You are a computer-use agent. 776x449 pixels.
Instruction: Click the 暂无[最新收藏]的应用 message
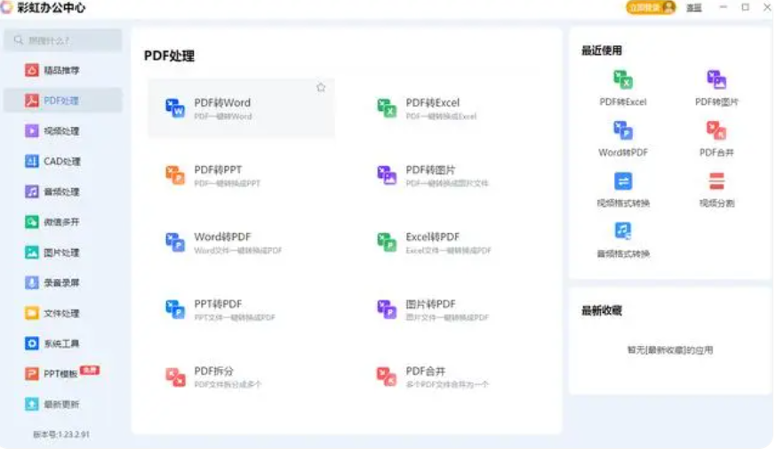click(670, 350)
